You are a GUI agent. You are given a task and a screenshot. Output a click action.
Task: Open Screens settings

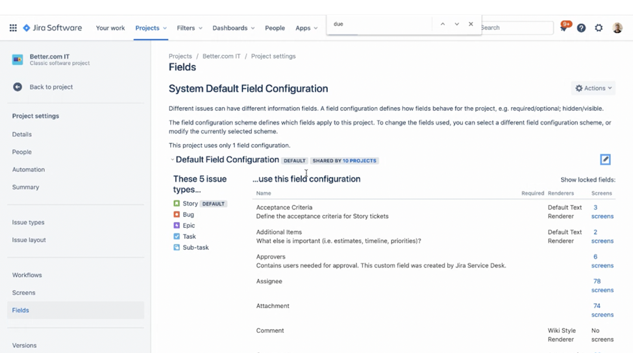pos(23,293)
